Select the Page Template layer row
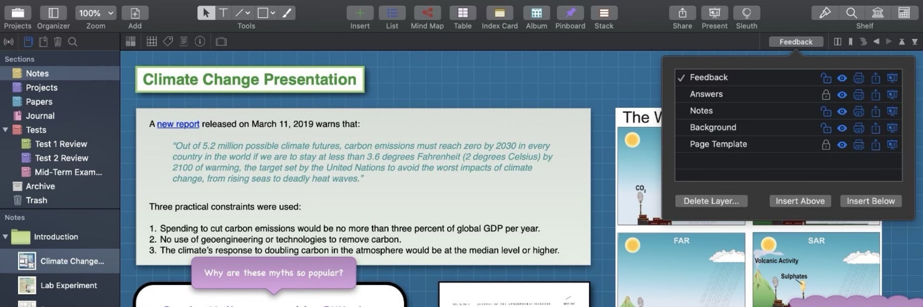923x307 pixels. point(788,144)
